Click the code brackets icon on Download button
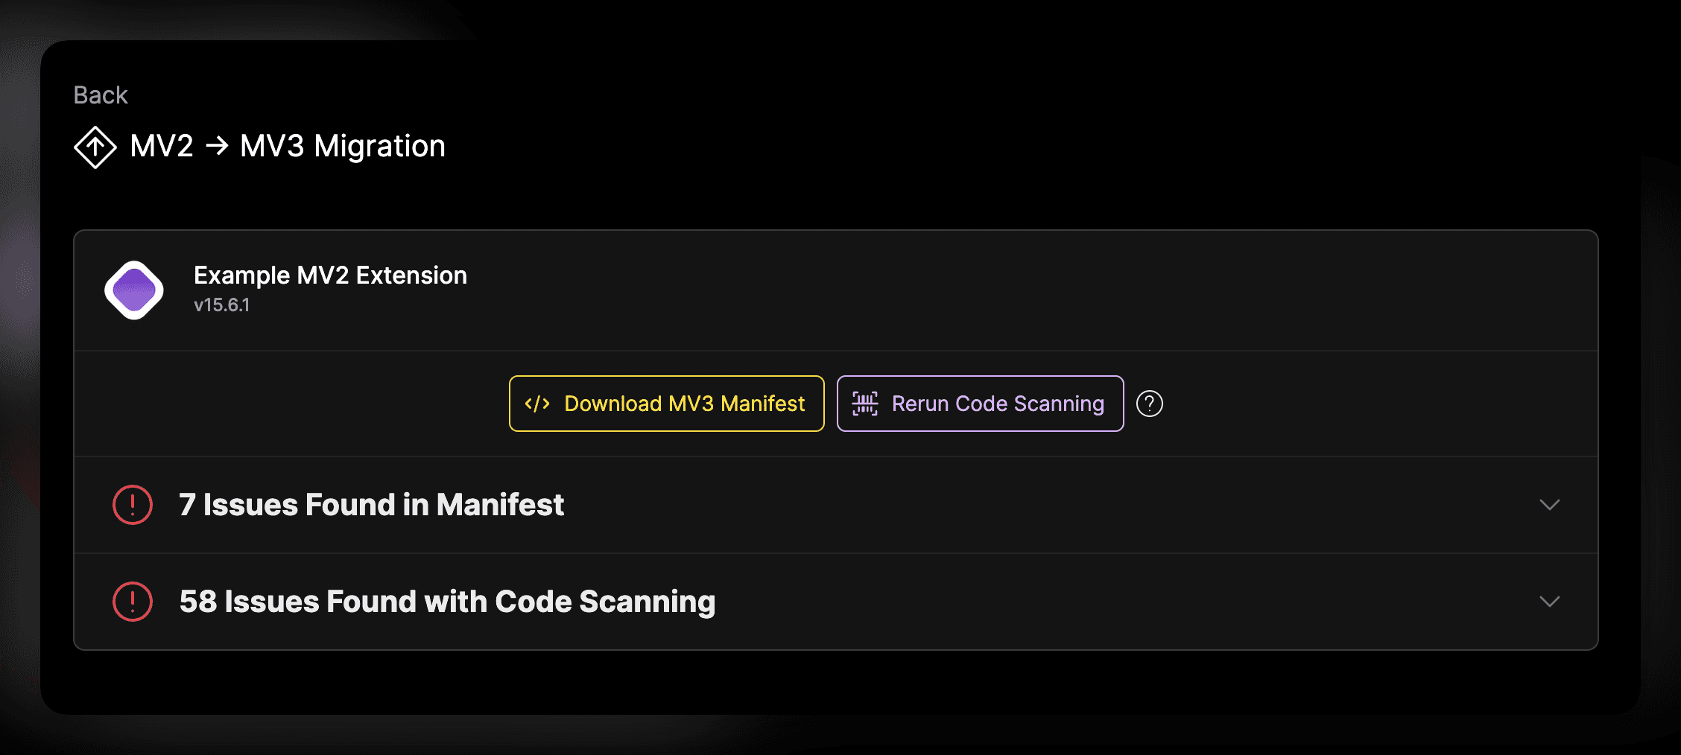Viewport: 1681px width, 755px height. (537, 404)
